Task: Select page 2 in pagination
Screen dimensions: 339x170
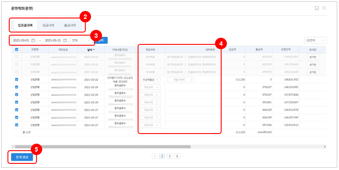Action: click(x=170, y=156)
